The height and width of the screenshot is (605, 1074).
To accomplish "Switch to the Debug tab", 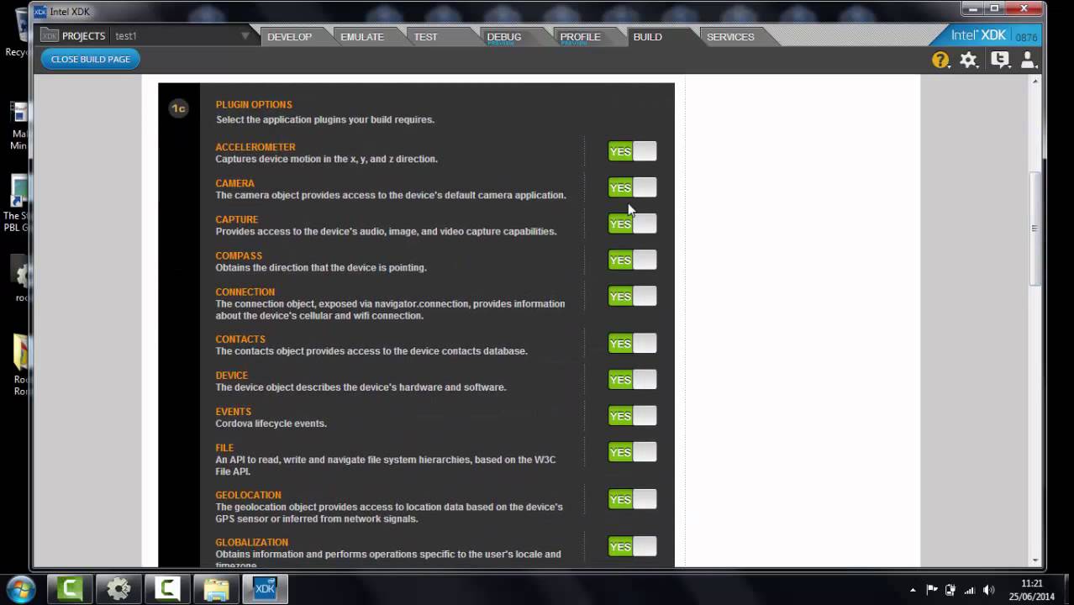I will 504,37.
